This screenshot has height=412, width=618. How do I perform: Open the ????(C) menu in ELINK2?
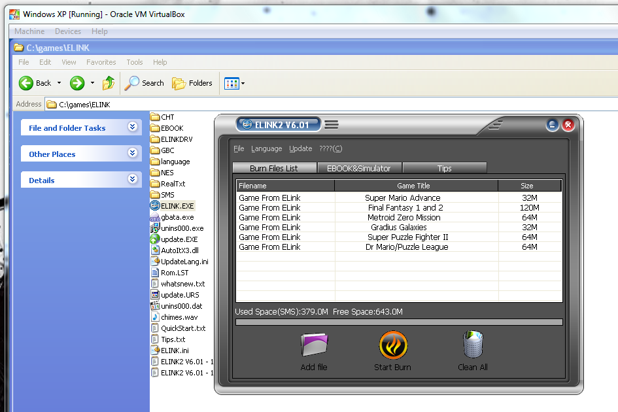click(x=331, y=148)
